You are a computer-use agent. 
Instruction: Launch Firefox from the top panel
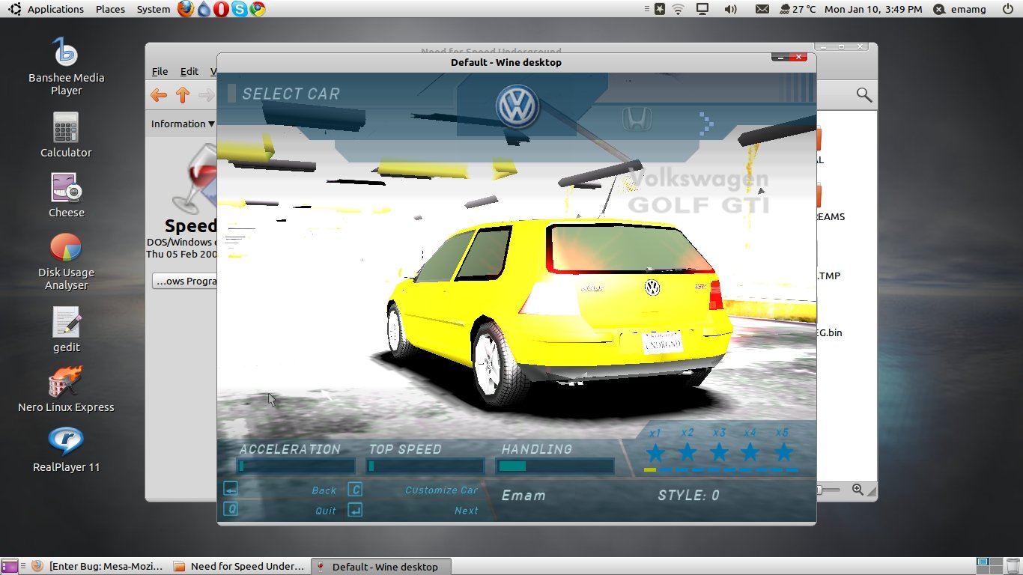click(186, 9)
